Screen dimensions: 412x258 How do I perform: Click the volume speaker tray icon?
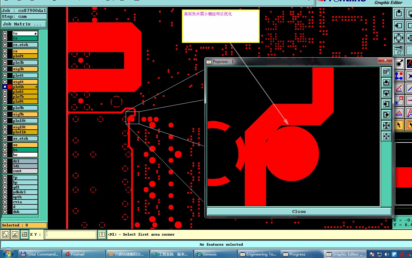coord(386,254)
